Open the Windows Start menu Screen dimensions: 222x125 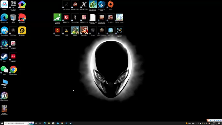2,123
